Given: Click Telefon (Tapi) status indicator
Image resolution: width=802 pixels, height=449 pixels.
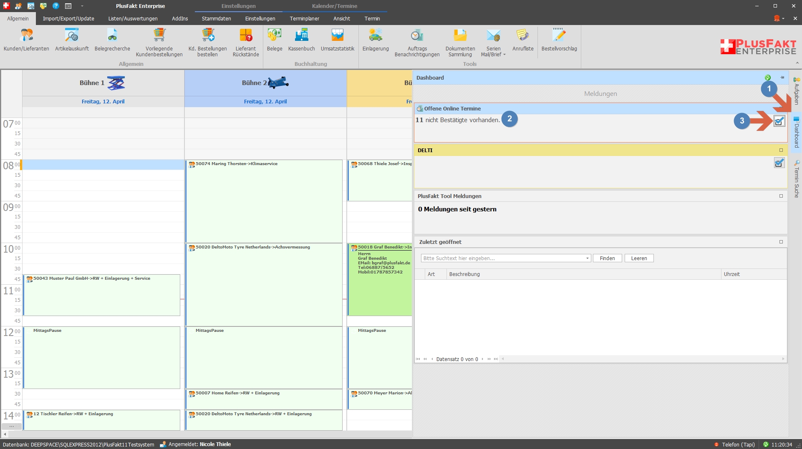Looking at the screenshot, I should 734,444.
